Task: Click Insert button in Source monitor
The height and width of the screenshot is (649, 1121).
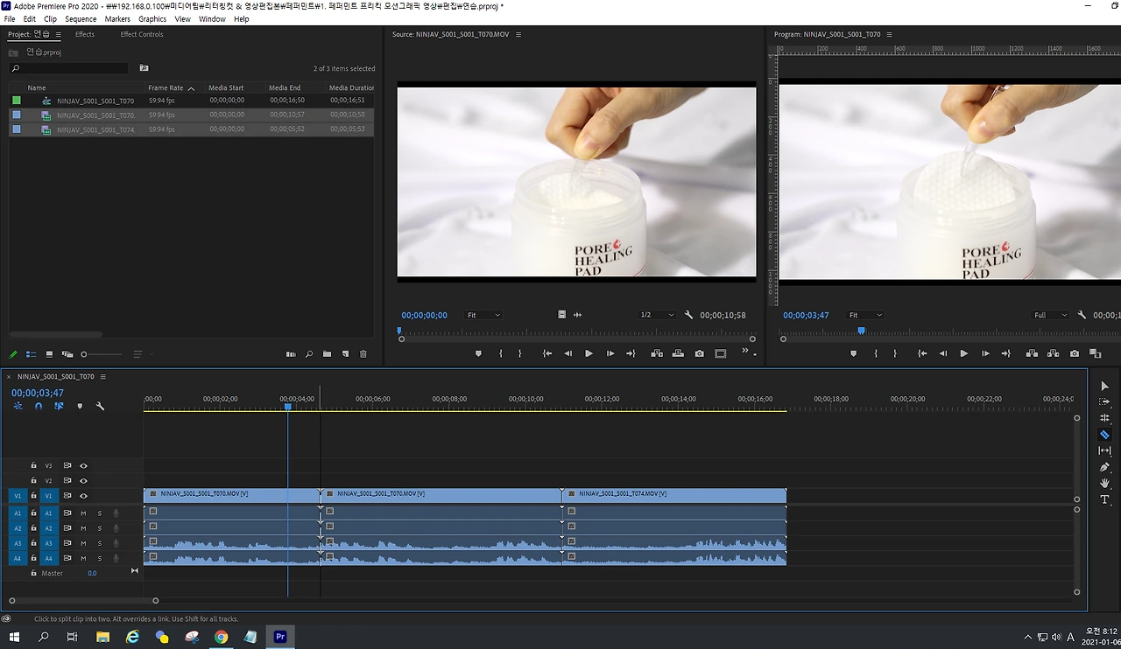Action: (x=657, y=353)
